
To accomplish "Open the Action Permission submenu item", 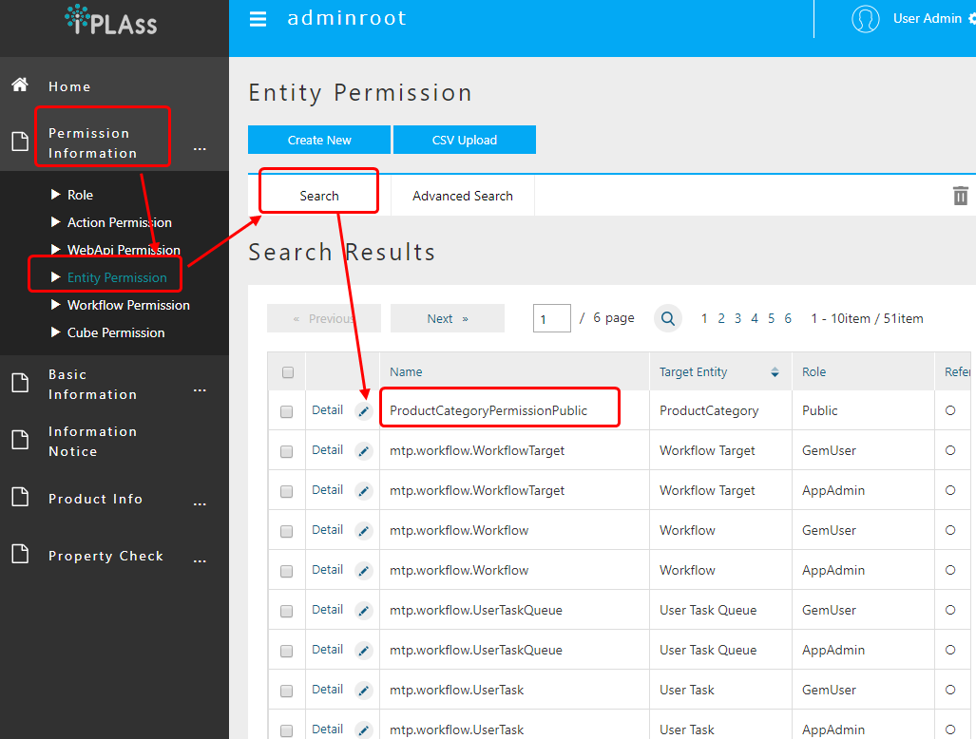I will (x=120, y=222).
